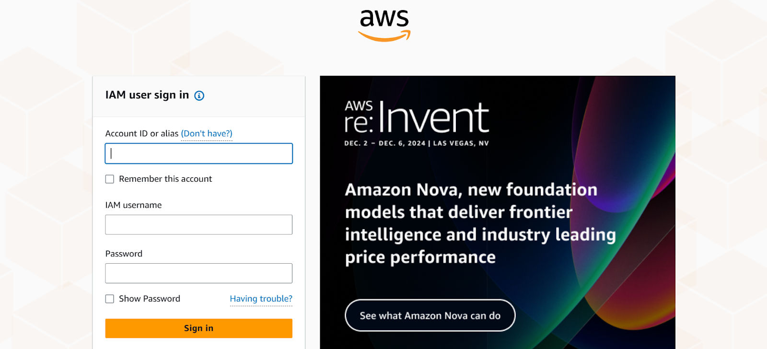Select the Password input box
This screenshot has height=349, width=767.
[x=198, y=273]
